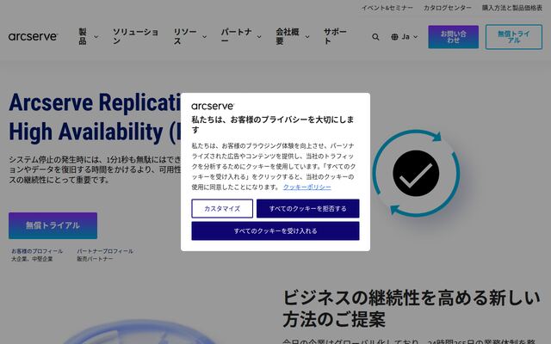
Task: Click the ビジネスの継続性を高める新しい方法のご提案 heading
Action: 412,309
